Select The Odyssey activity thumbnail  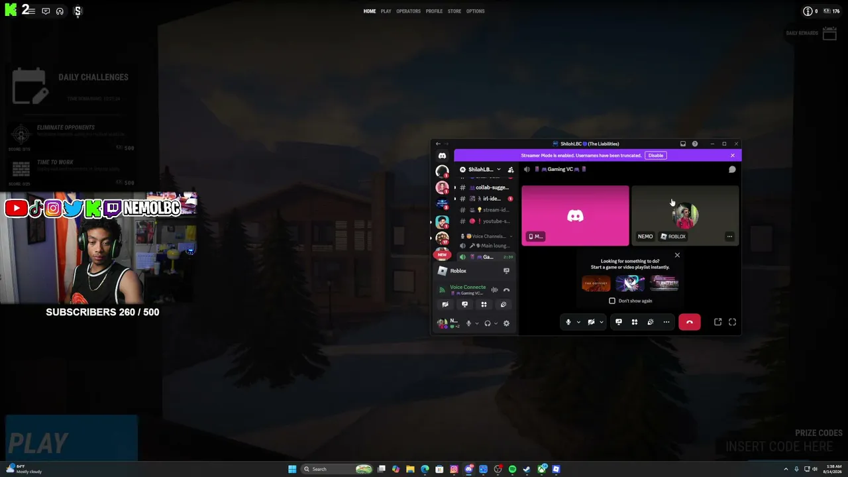596,284
